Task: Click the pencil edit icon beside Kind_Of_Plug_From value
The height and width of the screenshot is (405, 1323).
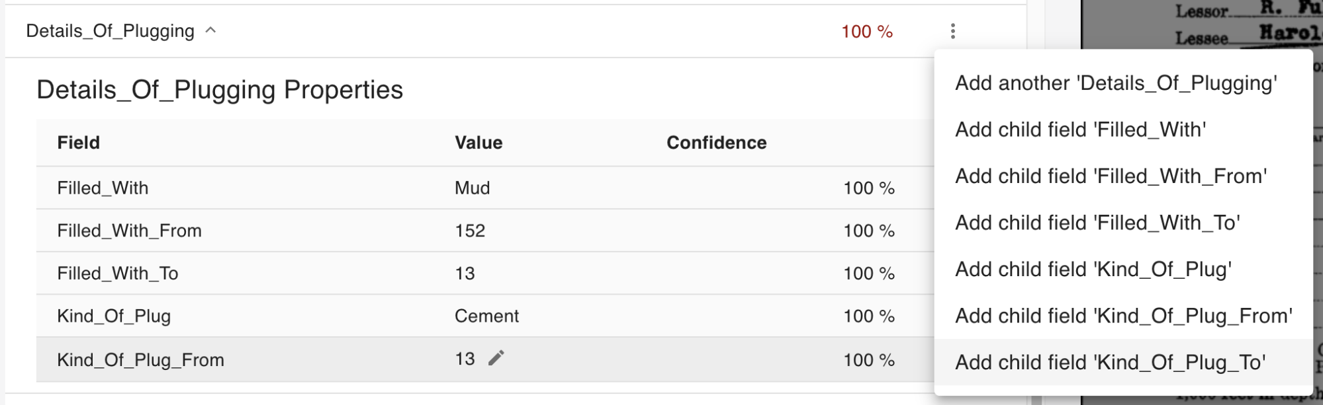Action: click(x=496, y=358)
